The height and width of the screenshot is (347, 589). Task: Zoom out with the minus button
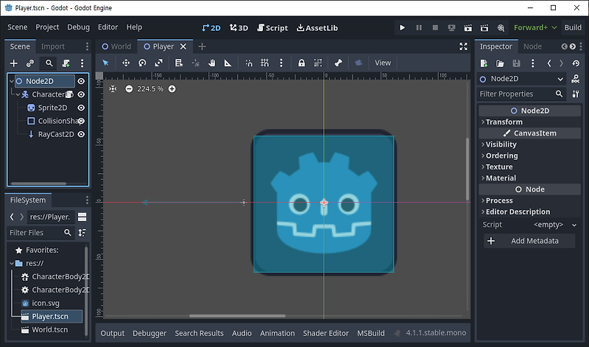point(129,88)
